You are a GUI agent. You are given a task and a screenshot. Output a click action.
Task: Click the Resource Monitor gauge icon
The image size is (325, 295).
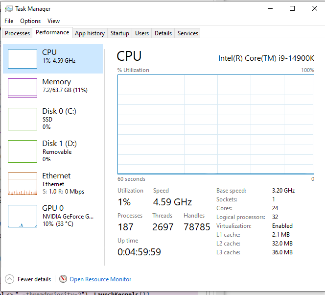[x=63, y=279]
